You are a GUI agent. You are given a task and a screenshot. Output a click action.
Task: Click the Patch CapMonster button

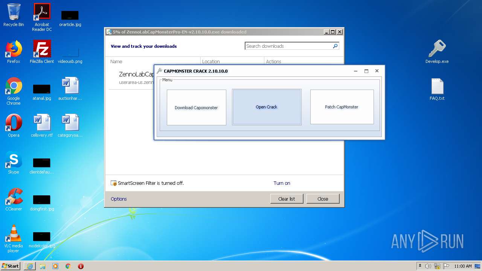[x=342, y=107]
